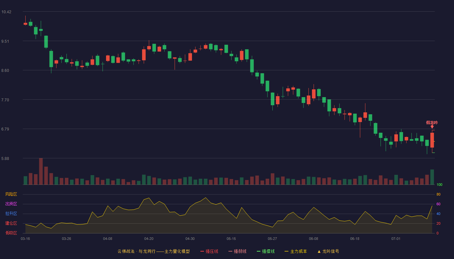Click the 建仓区 zone label
Screen dimensions: 454x259
click(x=11, y=223)
